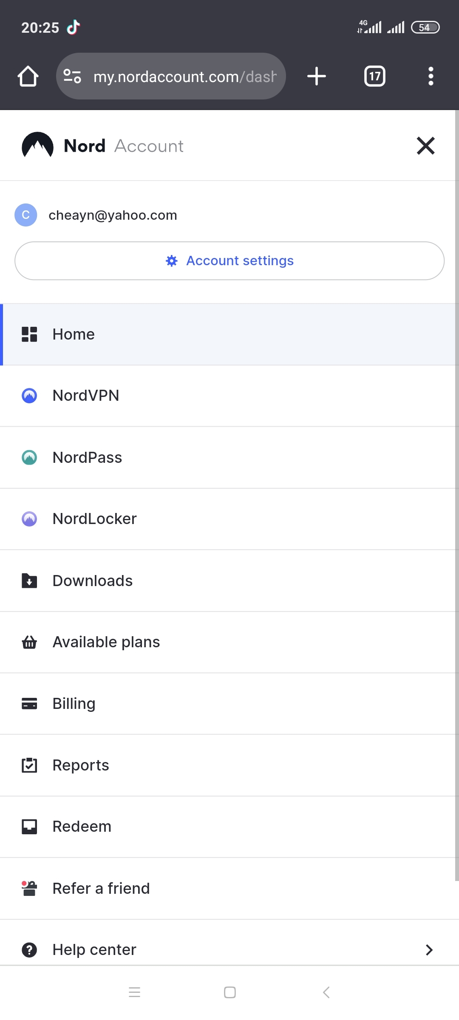Viewport: 459px width, 1020px height.
Task: Click the cheayn@yahoo.com account email
Action: click(113, 215)
